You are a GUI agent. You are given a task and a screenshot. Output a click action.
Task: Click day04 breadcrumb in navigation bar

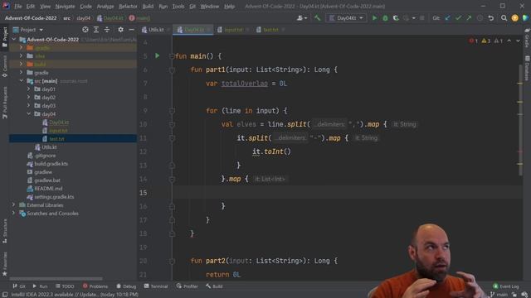(83, 18)
